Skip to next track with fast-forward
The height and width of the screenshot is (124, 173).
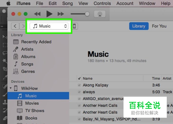(x=61, y=14)
